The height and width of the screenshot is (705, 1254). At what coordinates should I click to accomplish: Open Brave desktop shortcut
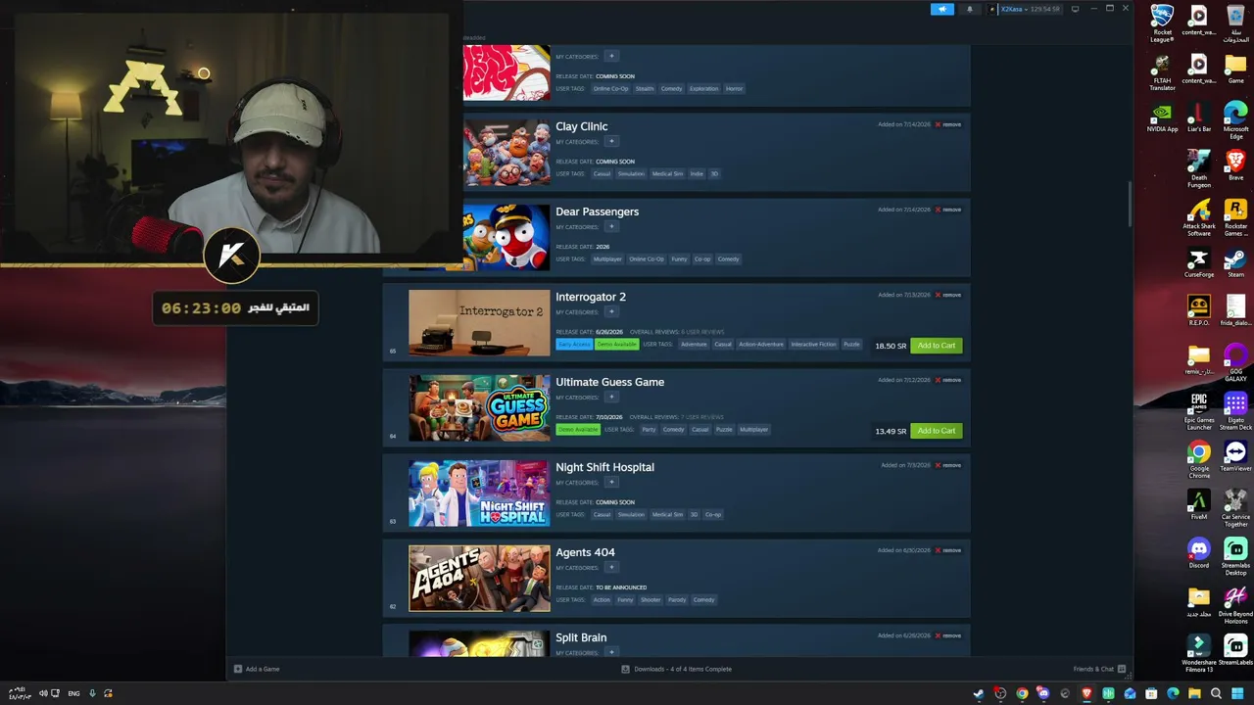coord(1235,165)
